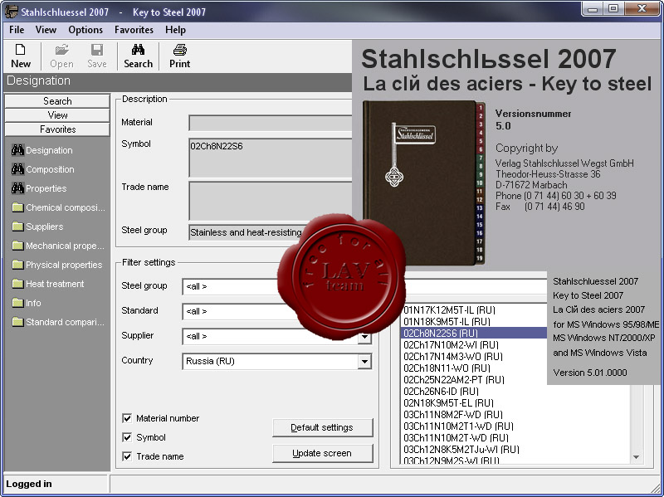This screenshot has width=664, height=497.
Task: Open the Standard comparison folder icon
Action: coord(17,322)
